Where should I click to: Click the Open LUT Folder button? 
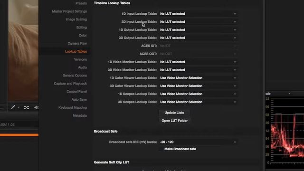coord(174,121)
